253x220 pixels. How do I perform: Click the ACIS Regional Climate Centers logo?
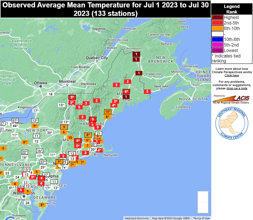coord(231,99)
